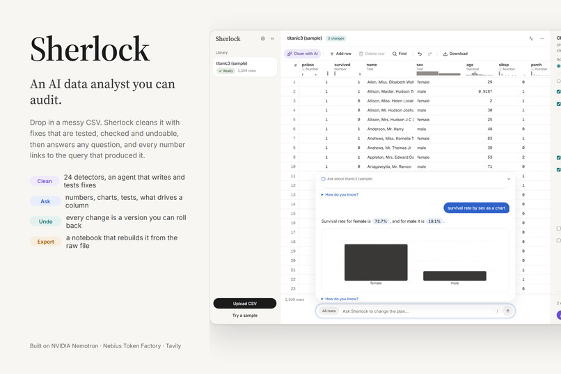Viewport: 561px width, 374px height.
Task: Click the Export feature pill
Action: coord(45,242)
